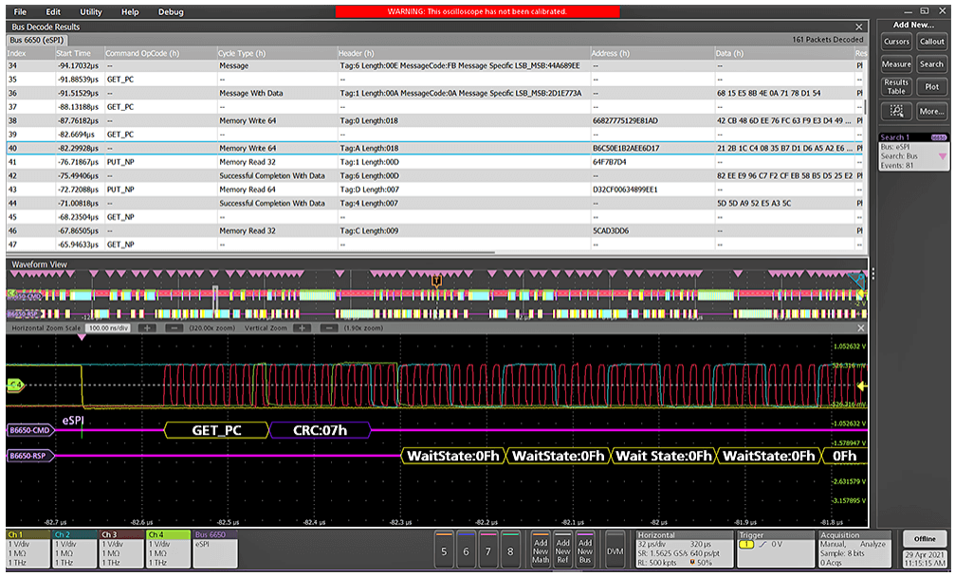Click the red calibration warning banner
This screenshot has width=955, height=576.
tap(478, 11)
